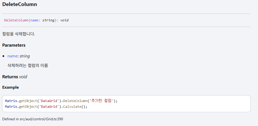
Task: Click the Example heading
Action: 10,87
